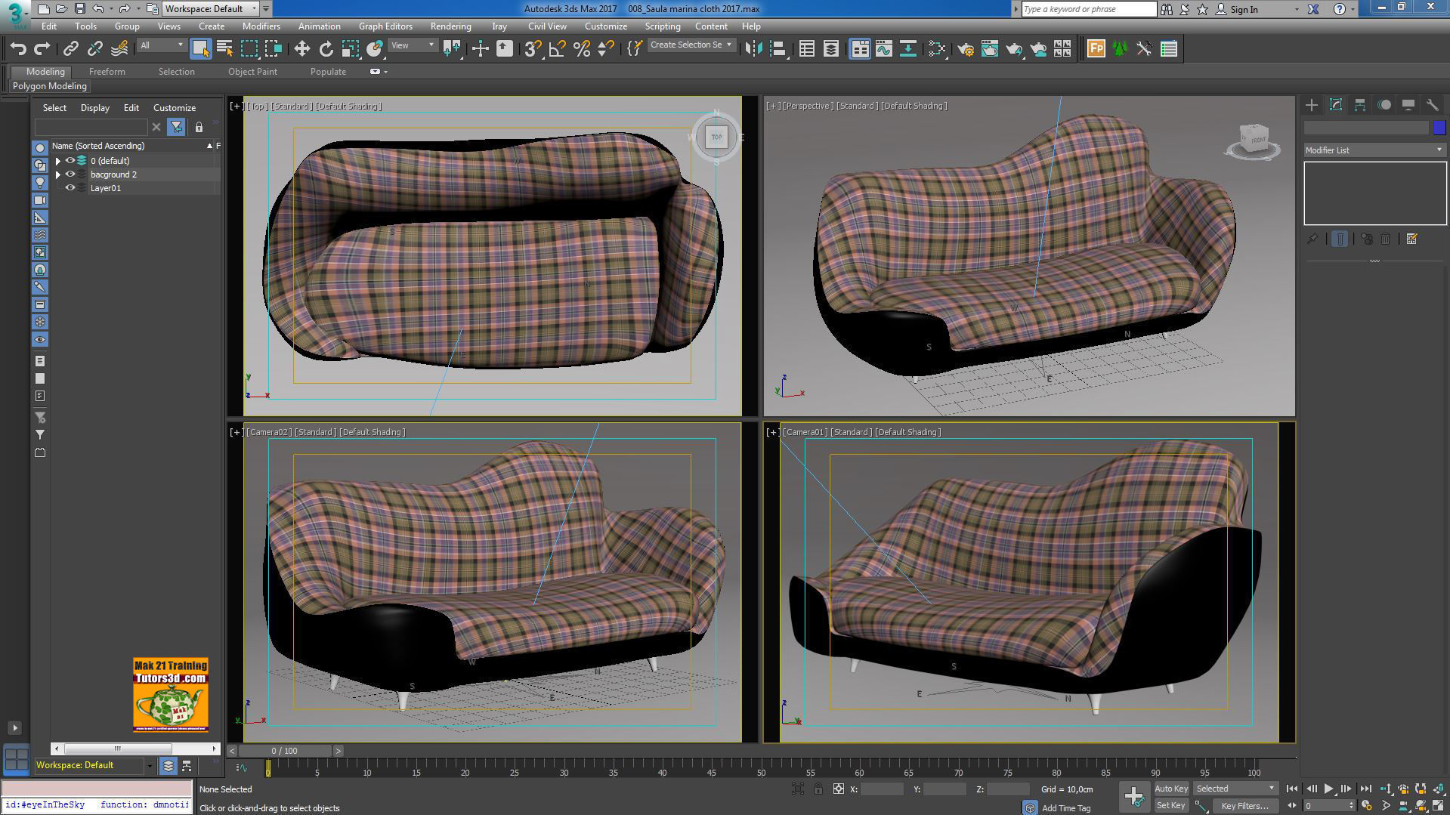Hide the bacground 2 layer
The image size is (1450, 815).
(x=70, y=174)
